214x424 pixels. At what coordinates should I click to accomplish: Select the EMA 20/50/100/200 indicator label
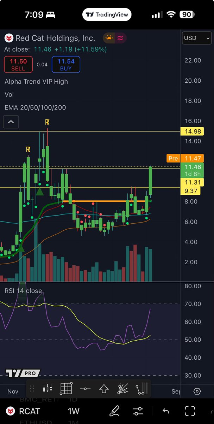pos(35,107)
